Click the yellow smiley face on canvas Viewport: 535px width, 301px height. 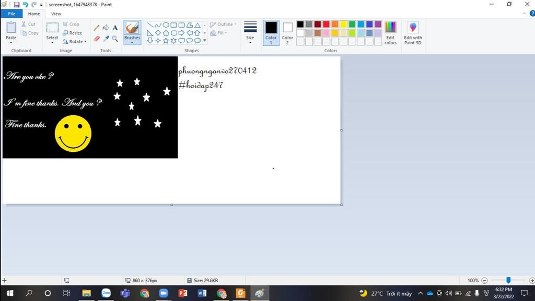[x=73, y=134]
